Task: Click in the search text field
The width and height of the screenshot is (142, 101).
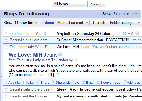Action: click(25, 4)
